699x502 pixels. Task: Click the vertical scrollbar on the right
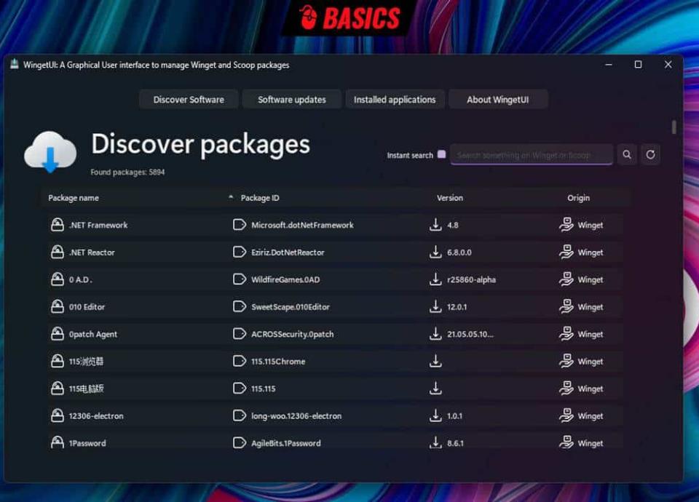click(x=674, y=128)
